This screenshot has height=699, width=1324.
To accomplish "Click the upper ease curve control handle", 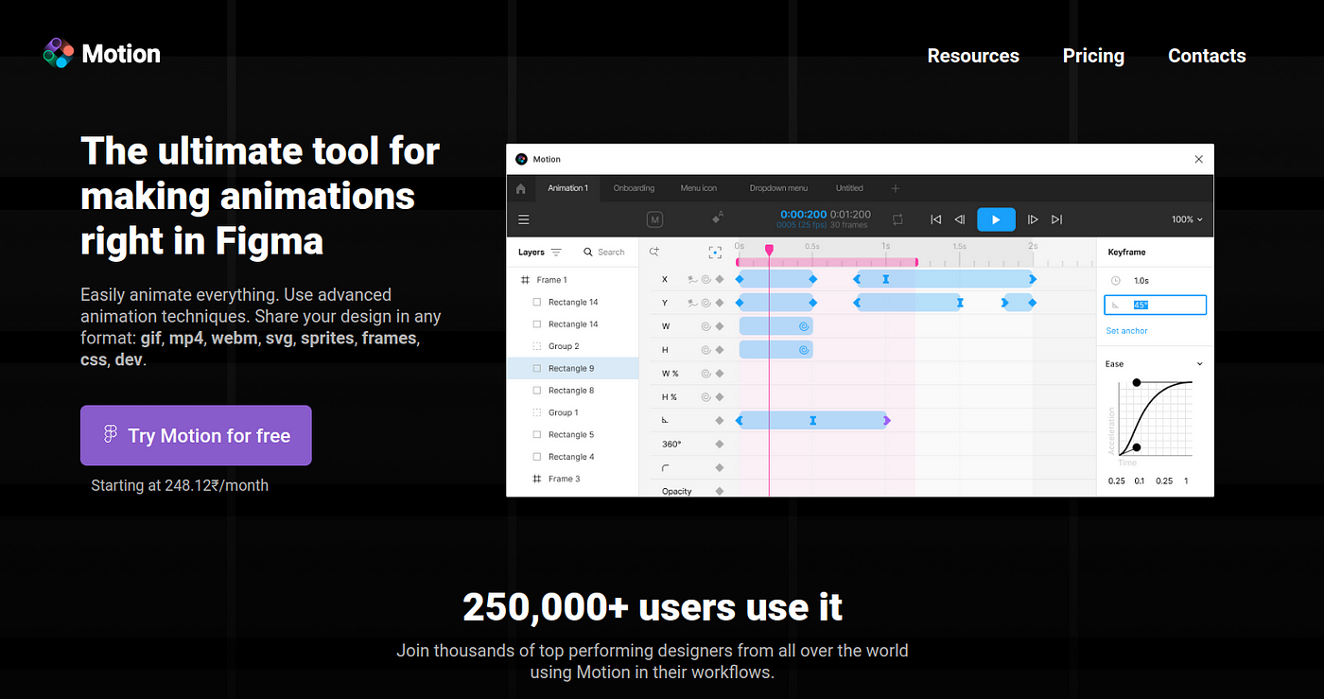I will click(x=1137, y=382).
